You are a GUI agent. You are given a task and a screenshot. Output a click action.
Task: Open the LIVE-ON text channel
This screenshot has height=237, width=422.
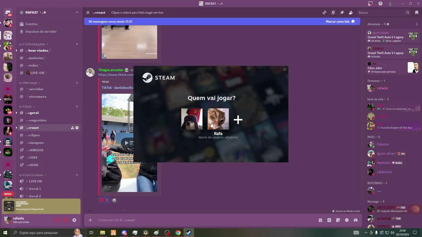pos(49,73)
